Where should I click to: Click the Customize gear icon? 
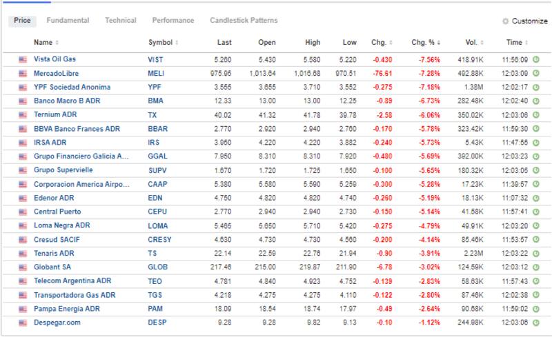pyautogui.click(x=506, y=21)
